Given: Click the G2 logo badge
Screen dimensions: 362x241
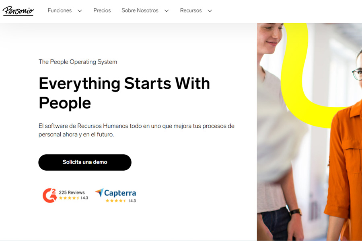Looking at the screenshot, I should pyautogui.click(x=49, y=196).
